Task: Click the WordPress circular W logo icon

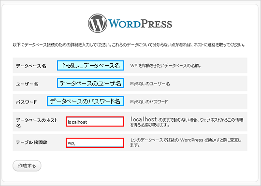Action: [x=97, y=23]
